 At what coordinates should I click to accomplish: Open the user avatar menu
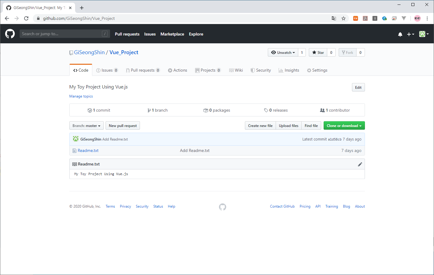424,34
